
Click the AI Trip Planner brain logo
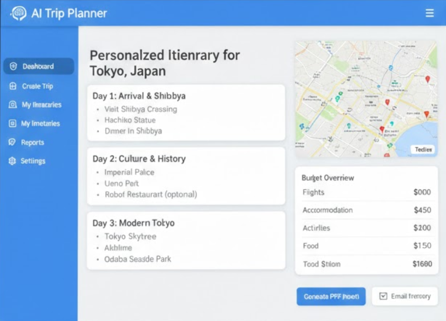19,13
